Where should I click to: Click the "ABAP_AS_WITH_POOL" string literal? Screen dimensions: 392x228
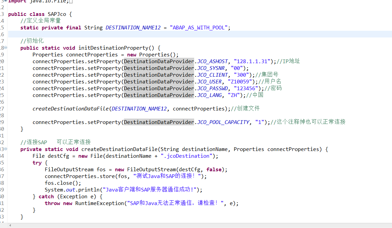199,28
